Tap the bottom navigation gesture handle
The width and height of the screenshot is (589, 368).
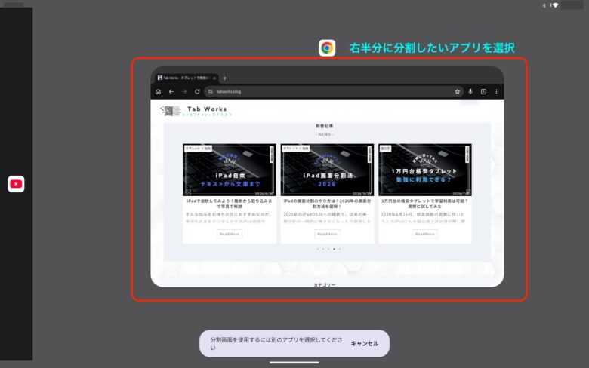coord(294,363)
